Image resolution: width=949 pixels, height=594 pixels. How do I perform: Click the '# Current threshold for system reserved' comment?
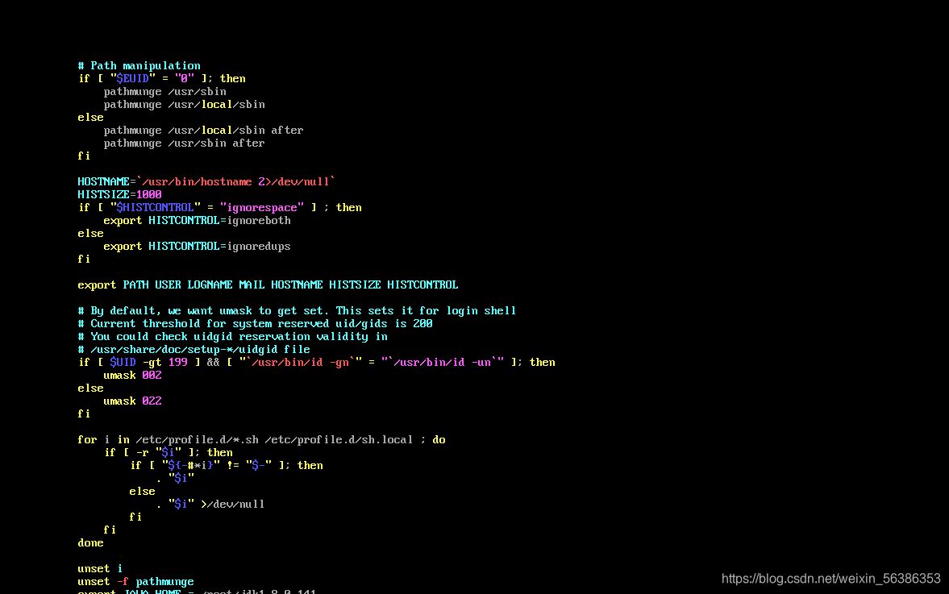255,324
